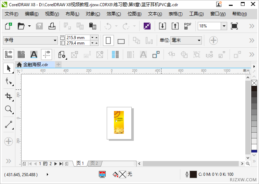The width and height of the screenshot is (259, 184).
Task: Select the Zoom magnifier tool
Action: tap(9, 109)
